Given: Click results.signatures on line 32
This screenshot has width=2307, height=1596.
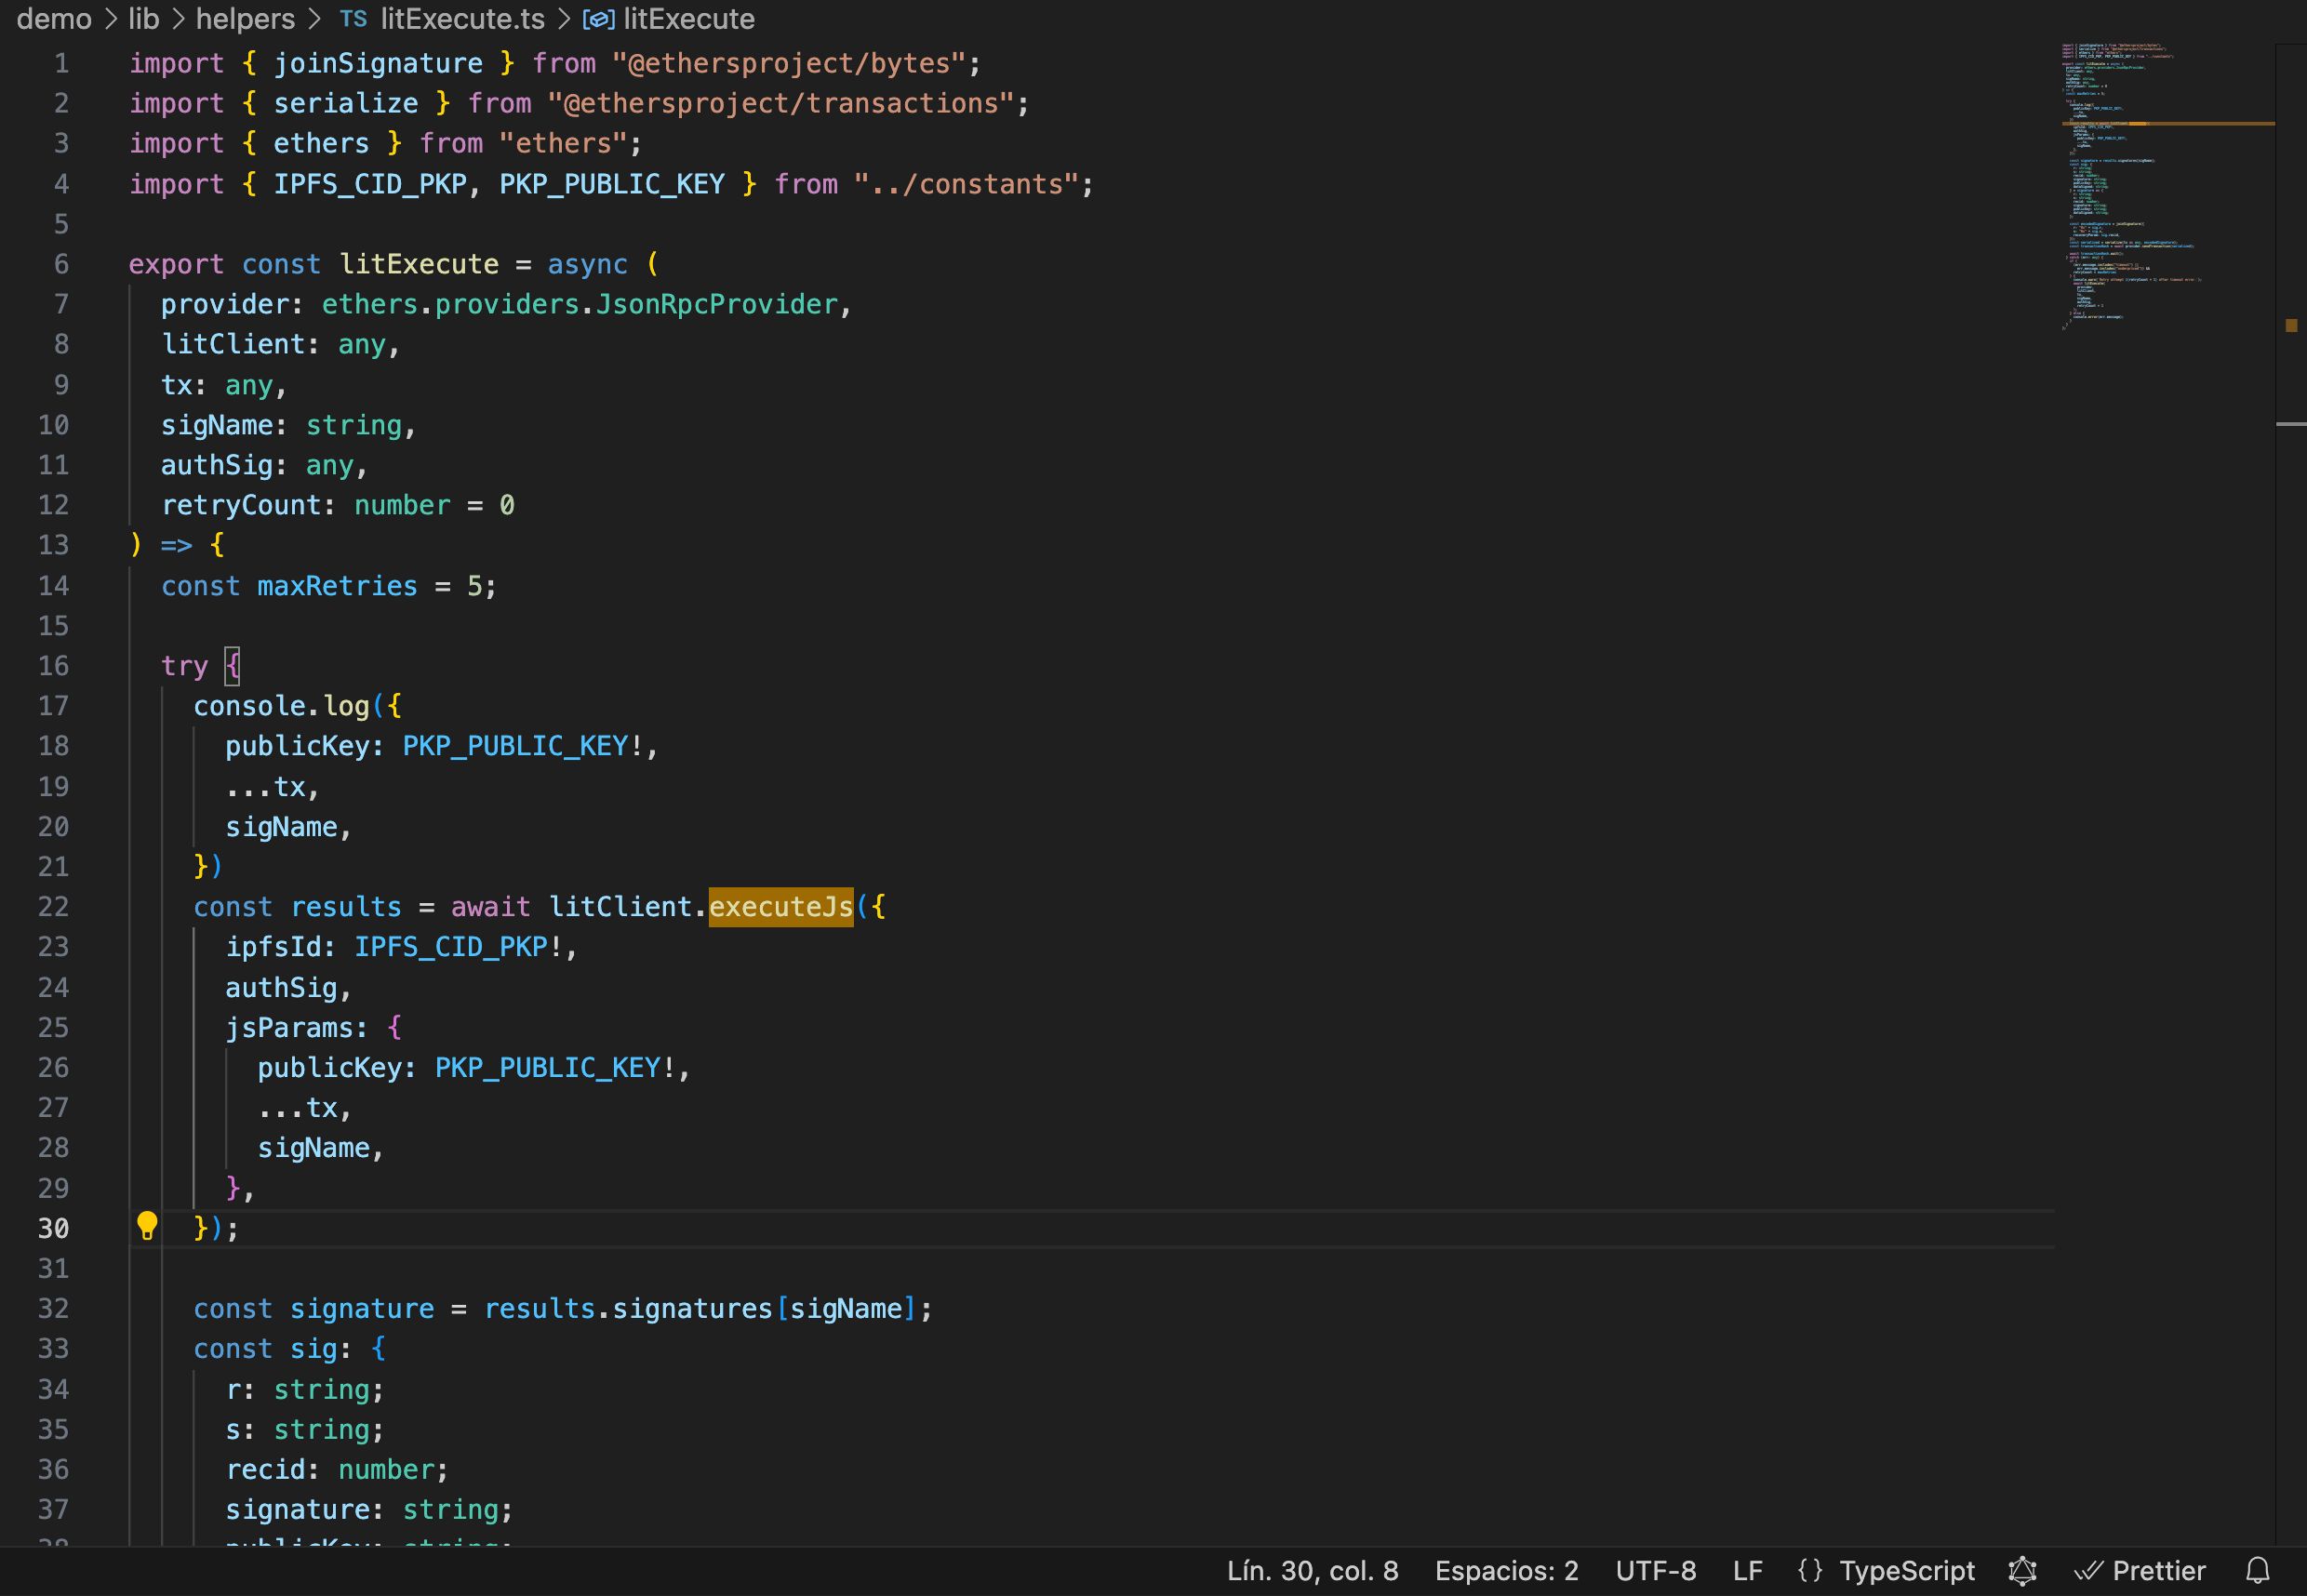Looking at the screenshot, I should point(628,1308).
